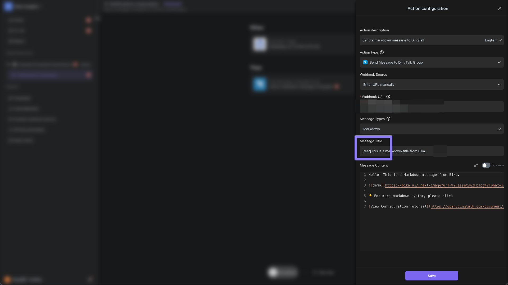Image resolution: width=508 pixels, height=285 pixels.
Task: Click the Message Types help icon
Action: [388, 119]
